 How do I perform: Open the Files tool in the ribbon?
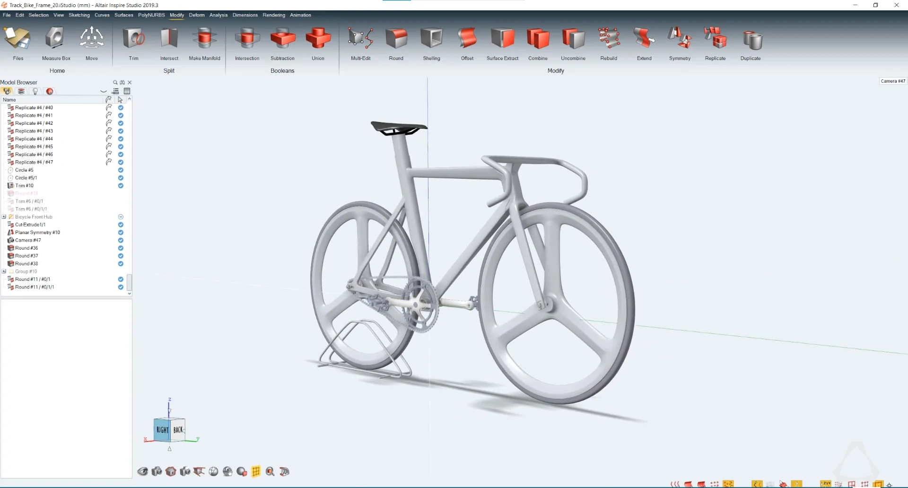[17, 44]
